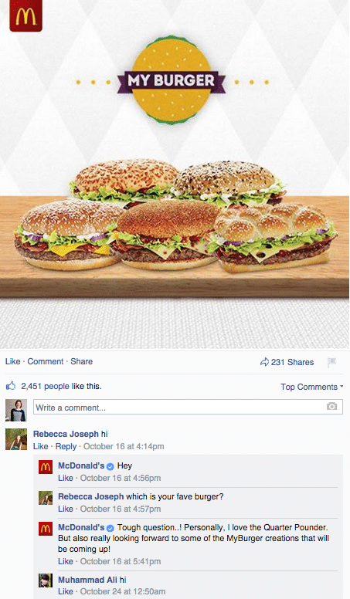Click McDonald's verified badge on Quarter Pounder reply
350x599 pixels.
[x=110, y=528]
